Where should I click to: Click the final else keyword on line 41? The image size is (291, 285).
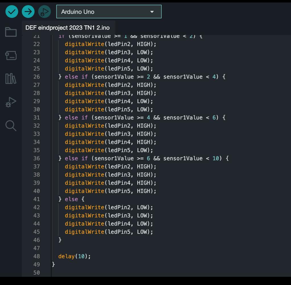tap(71, 199)
